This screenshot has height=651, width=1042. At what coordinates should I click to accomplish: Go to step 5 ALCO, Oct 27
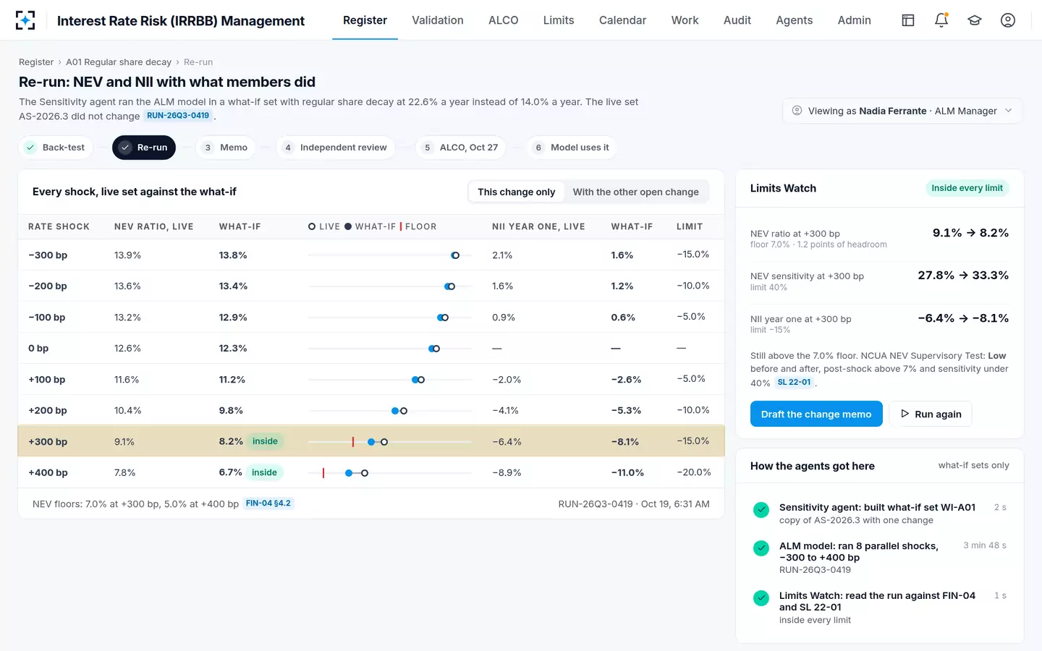(461, 148)
